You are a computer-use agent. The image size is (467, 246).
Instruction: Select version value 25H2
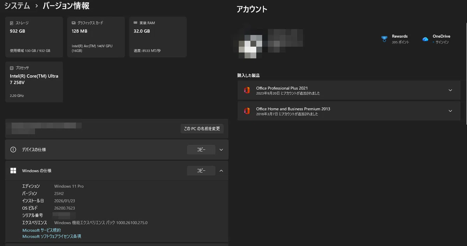click(x=60, y=193)
